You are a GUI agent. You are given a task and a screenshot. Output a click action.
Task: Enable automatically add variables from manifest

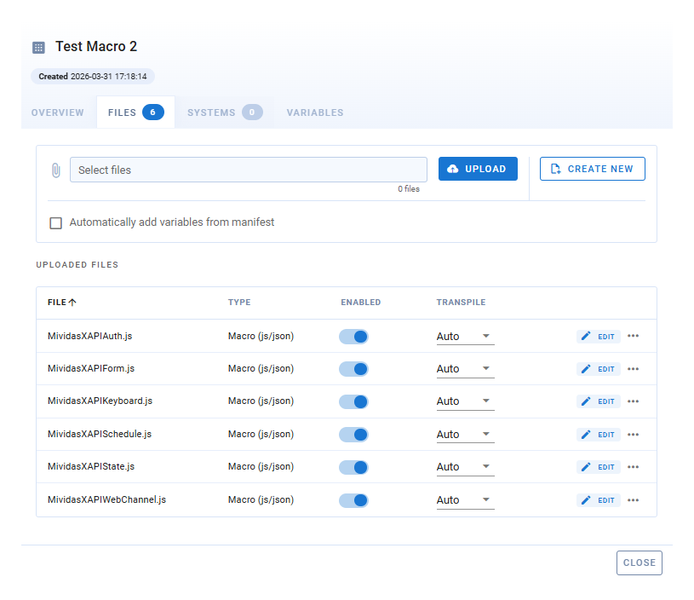pyautogui.click(x=56, y=222)
